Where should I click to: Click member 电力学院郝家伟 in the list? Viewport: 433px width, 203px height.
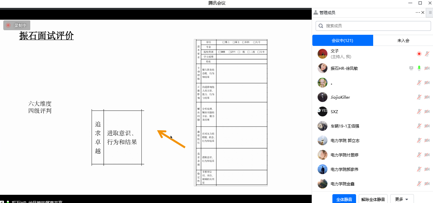point(344,169)
